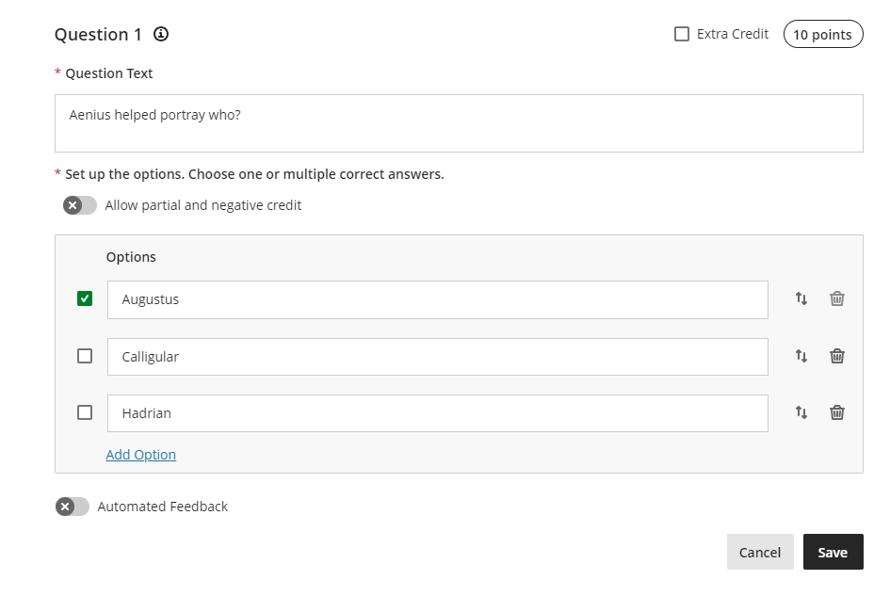Focus the Calligular option text field
The image size is (890, 596).
[x=438, y=357]
